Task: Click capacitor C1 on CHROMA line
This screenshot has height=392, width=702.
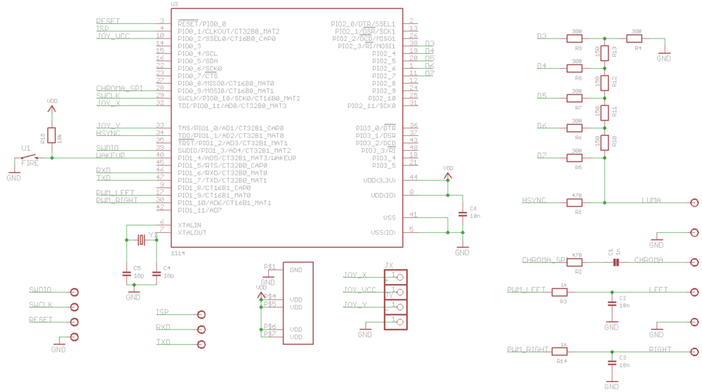Action: click(616, 262)
